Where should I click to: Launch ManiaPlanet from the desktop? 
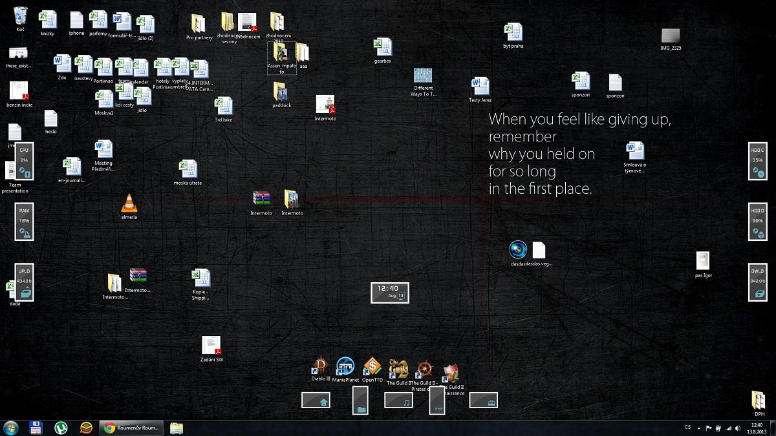(x=345, y=367)
